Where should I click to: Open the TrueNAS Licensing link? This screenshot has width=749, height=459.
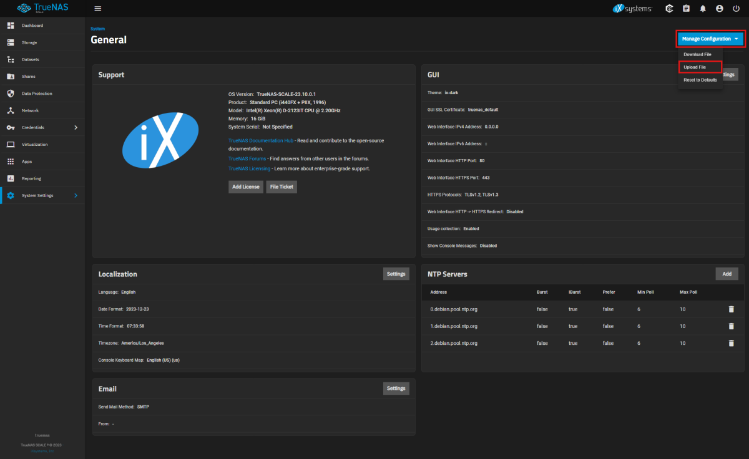[x=250, y=168]
